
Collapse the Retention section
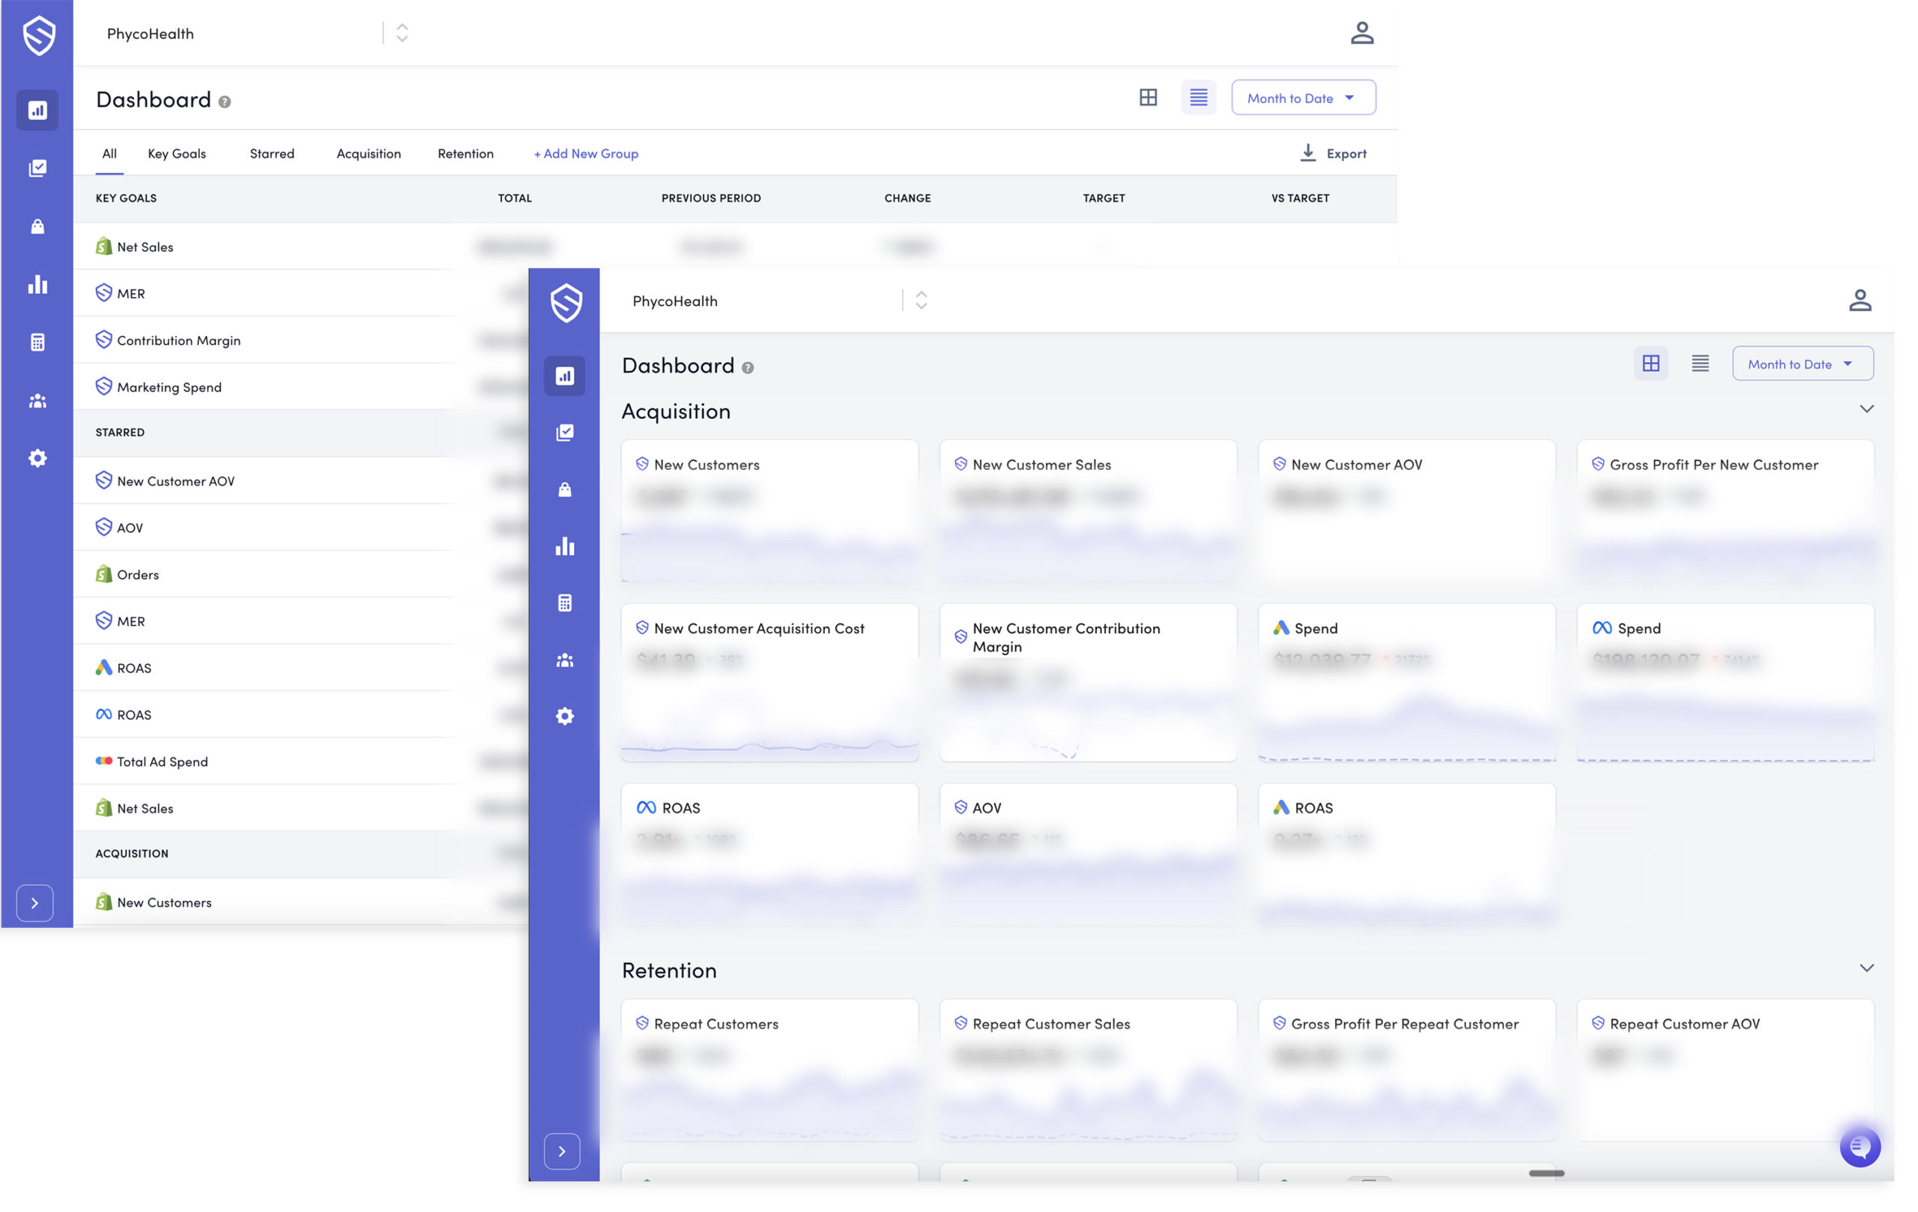(x=1866, y=968)
